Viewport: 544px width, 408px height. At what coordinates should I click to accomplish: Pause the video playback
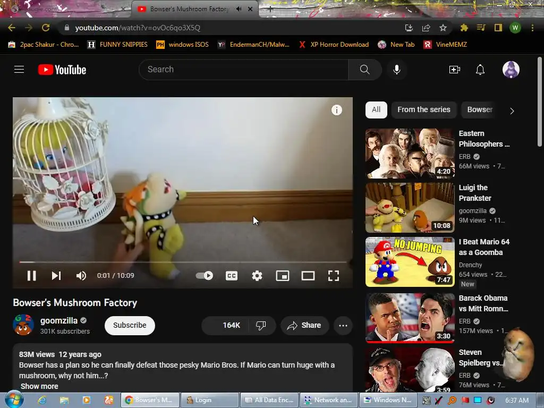pos(31,276)
